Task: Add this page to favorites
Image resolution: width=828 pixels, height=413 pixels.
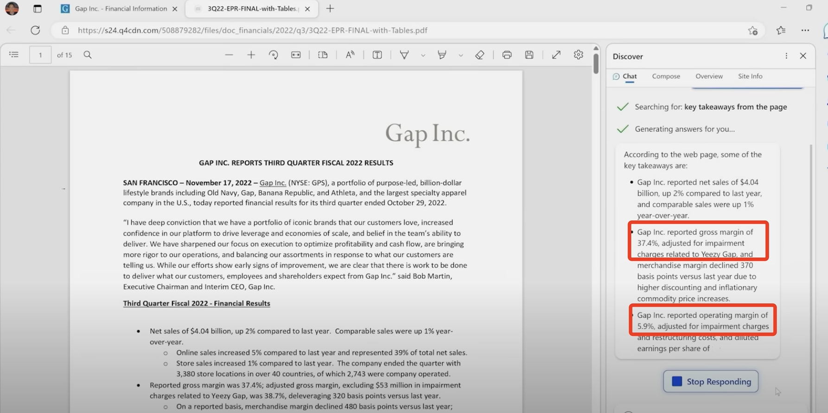Action: 753,31
